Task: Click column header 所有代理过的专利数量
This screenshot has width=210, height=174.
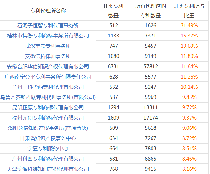Action: coord(151,11)
